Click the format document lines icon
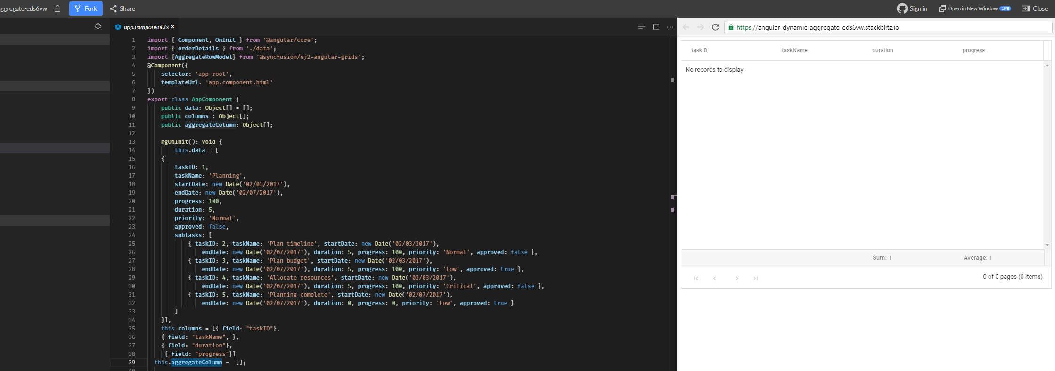Viewport: 1055px width, 371px height. coord(641,27)
